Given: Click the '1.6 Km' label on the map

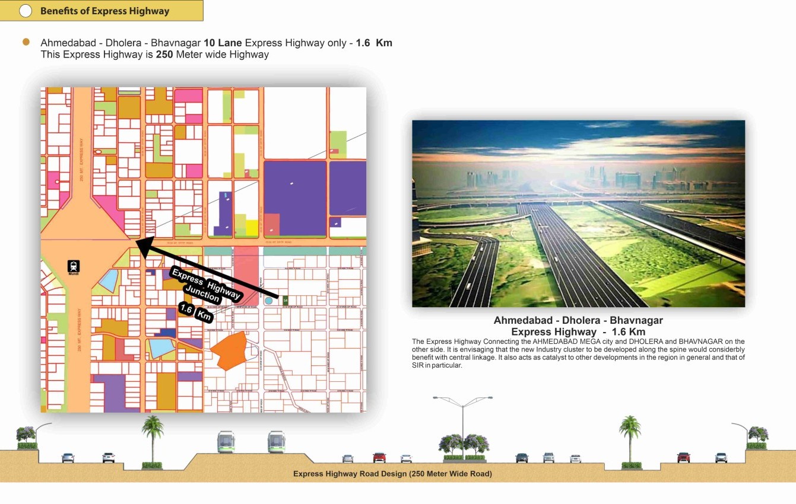Looking at the screenshot, I should coord(196,312).
